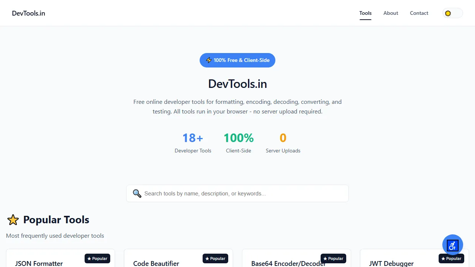Click the 18+ Developer Tools stat
The height and width of the screenshot is (267, 475).
point(193,143)
